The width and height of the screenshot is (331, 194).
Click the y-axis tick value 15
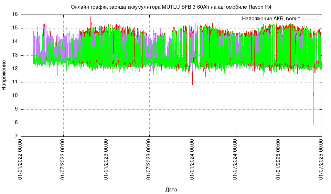pos(15,28)
